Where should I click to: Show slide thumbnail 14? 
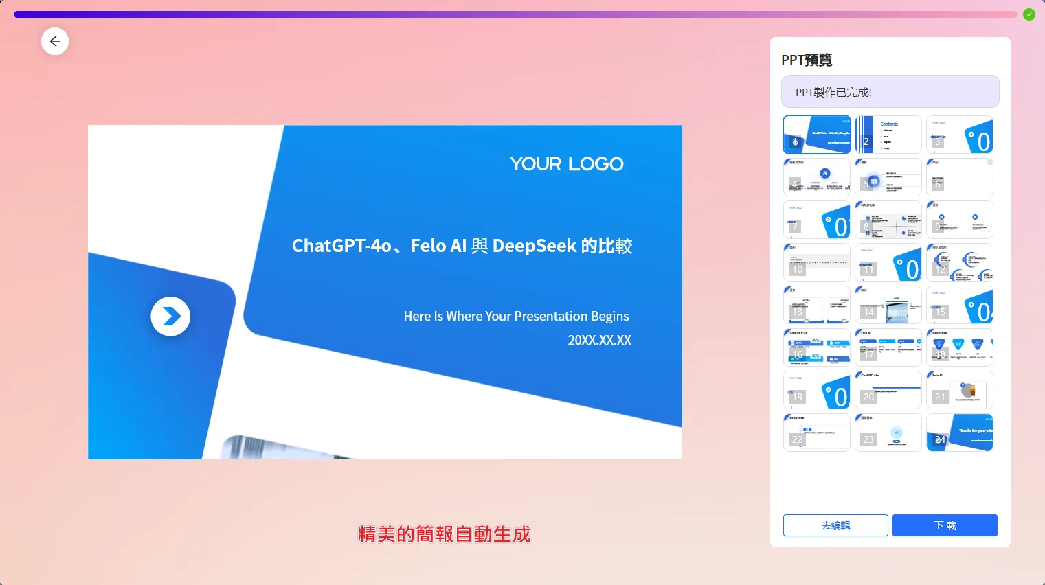coord(888,305)
